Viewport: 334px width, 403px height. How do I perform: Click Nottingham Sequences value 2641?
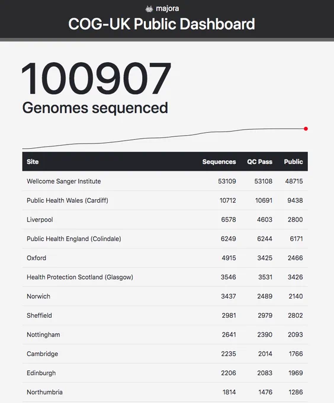coord(229,335)
